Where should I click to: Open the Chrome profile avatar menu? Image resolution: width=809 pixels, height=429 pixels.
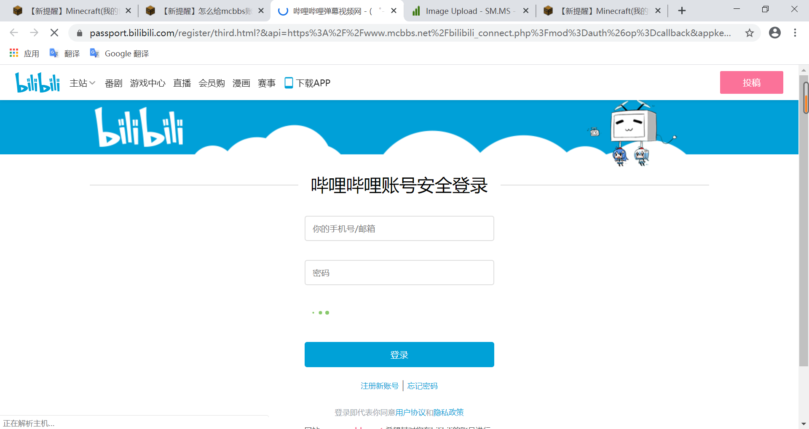774,33
